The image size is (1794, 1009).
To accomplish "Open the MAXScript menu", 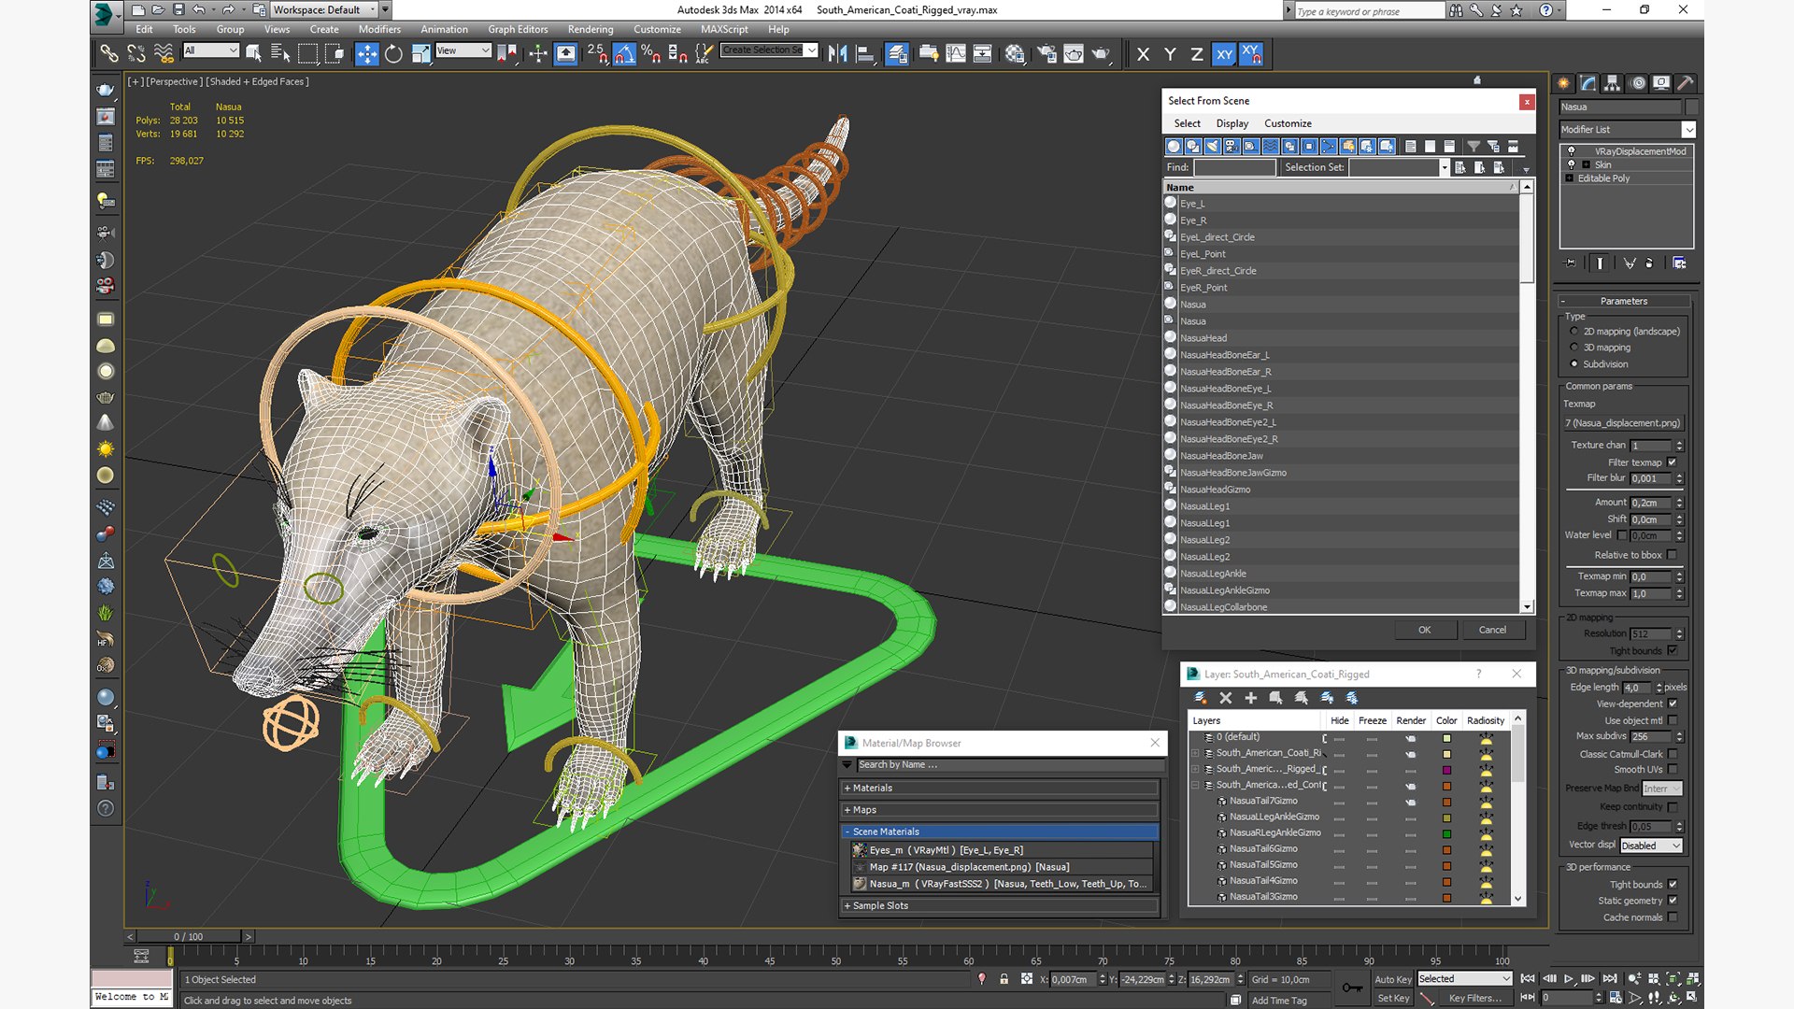I will [x=724, y=29].
